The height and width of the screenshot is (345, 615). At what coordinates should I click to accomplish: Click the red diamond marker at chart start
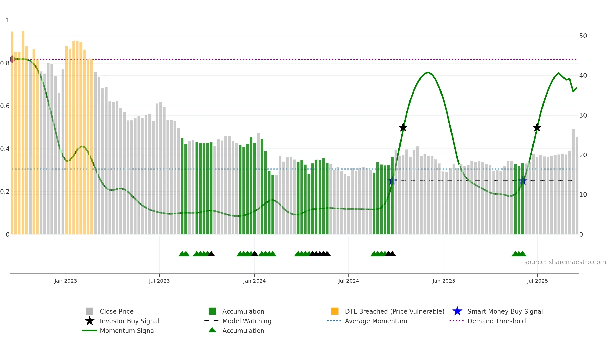[12, 59]
